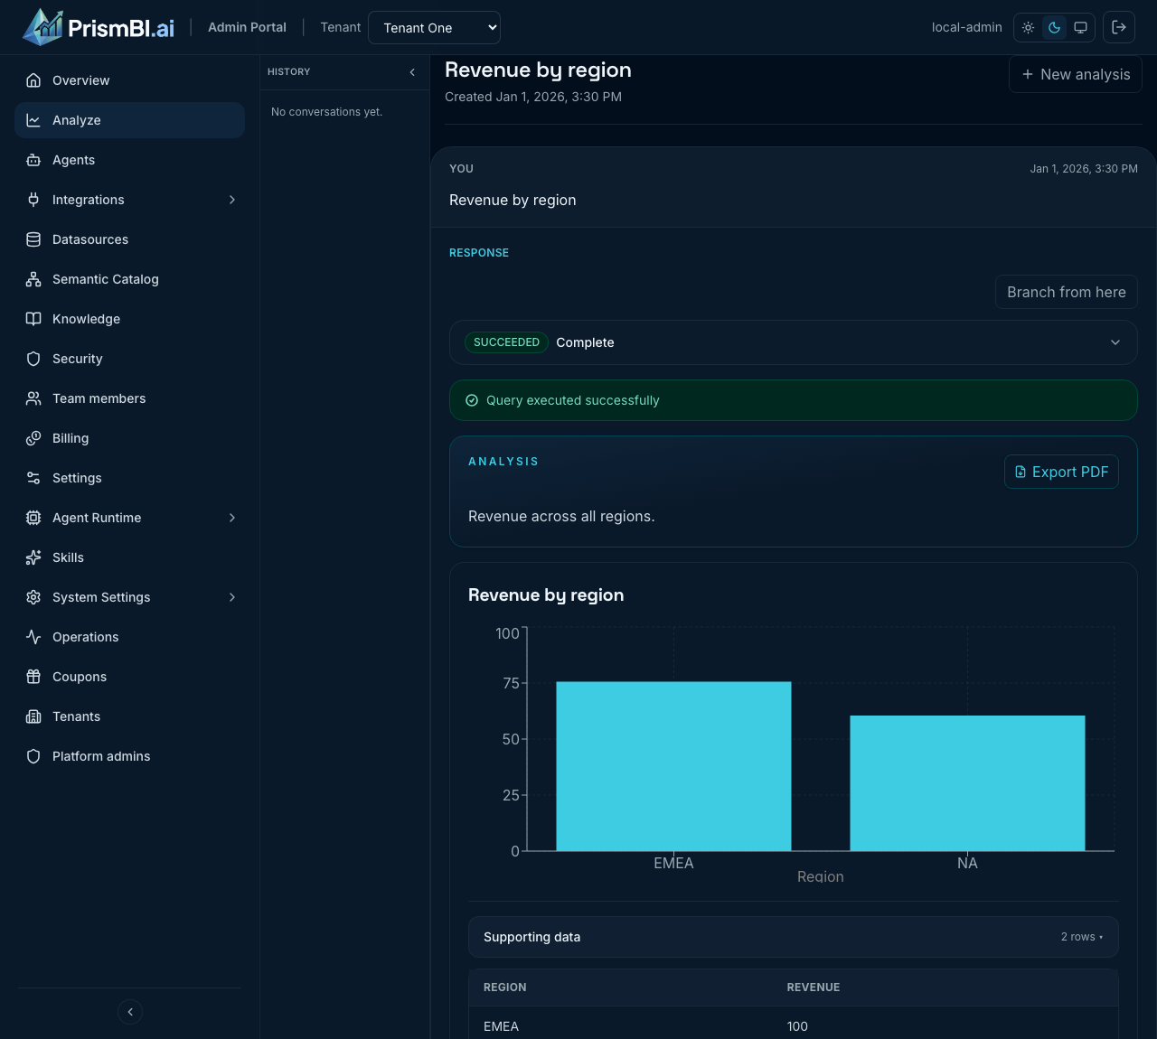
Task: Click the Branch from here button
Action: [1067, 292]
